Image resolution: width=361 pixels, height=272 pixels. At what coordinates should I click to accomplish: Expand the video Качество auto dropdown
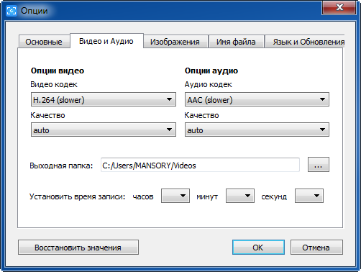104,130
